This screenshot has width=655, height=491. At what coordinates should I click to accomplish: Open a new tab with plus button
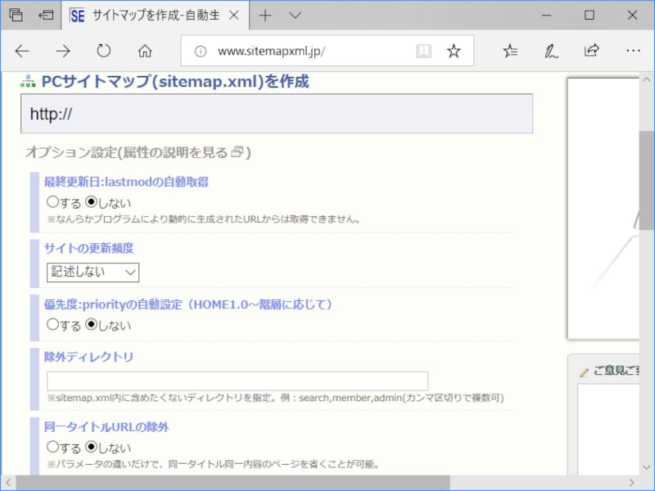click(265, 15)
